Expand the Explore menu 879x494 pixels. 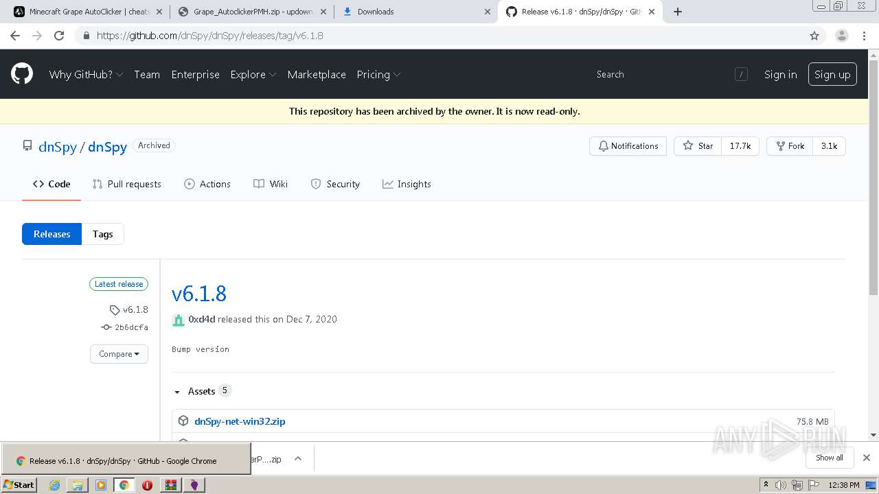coord(253,75)
